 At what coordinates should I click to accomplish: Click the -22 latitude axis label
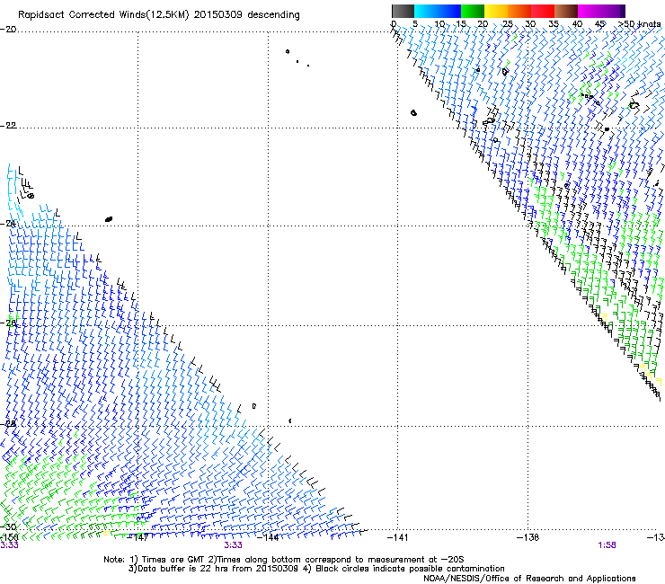[x=8, y=126]
